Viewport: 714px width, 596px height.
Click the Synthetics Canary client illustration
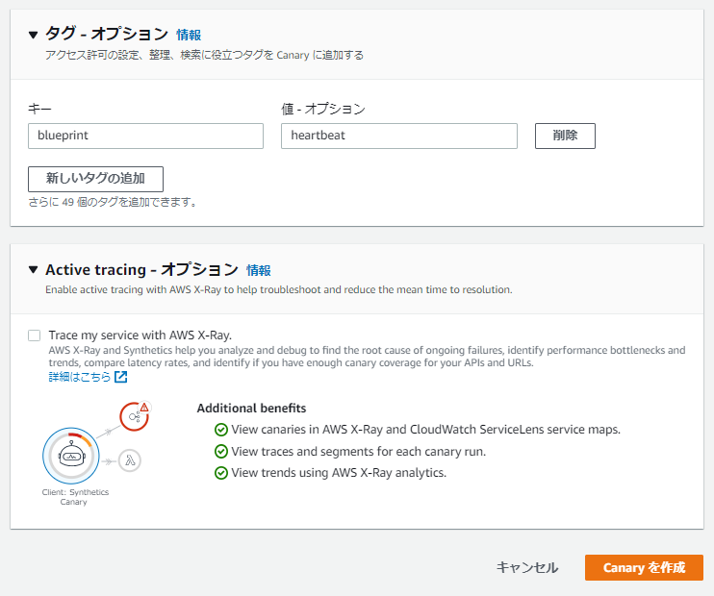pos(71,456)
